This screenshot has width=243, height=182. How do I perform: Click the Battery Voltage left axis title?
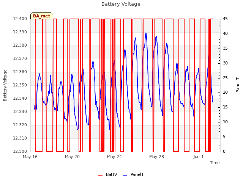tap(5, 85)
